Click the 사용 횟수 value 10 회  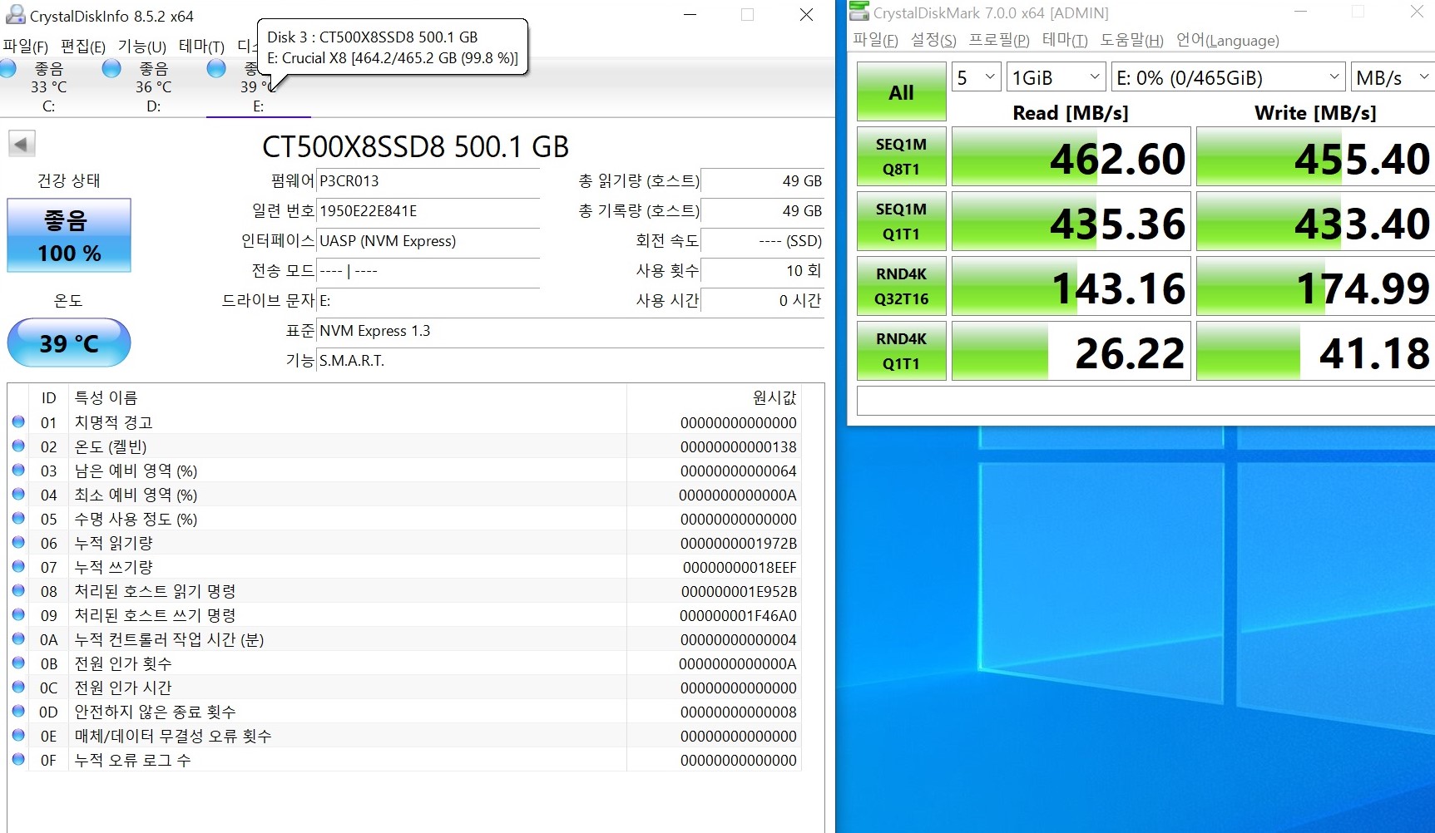point(763,271)
